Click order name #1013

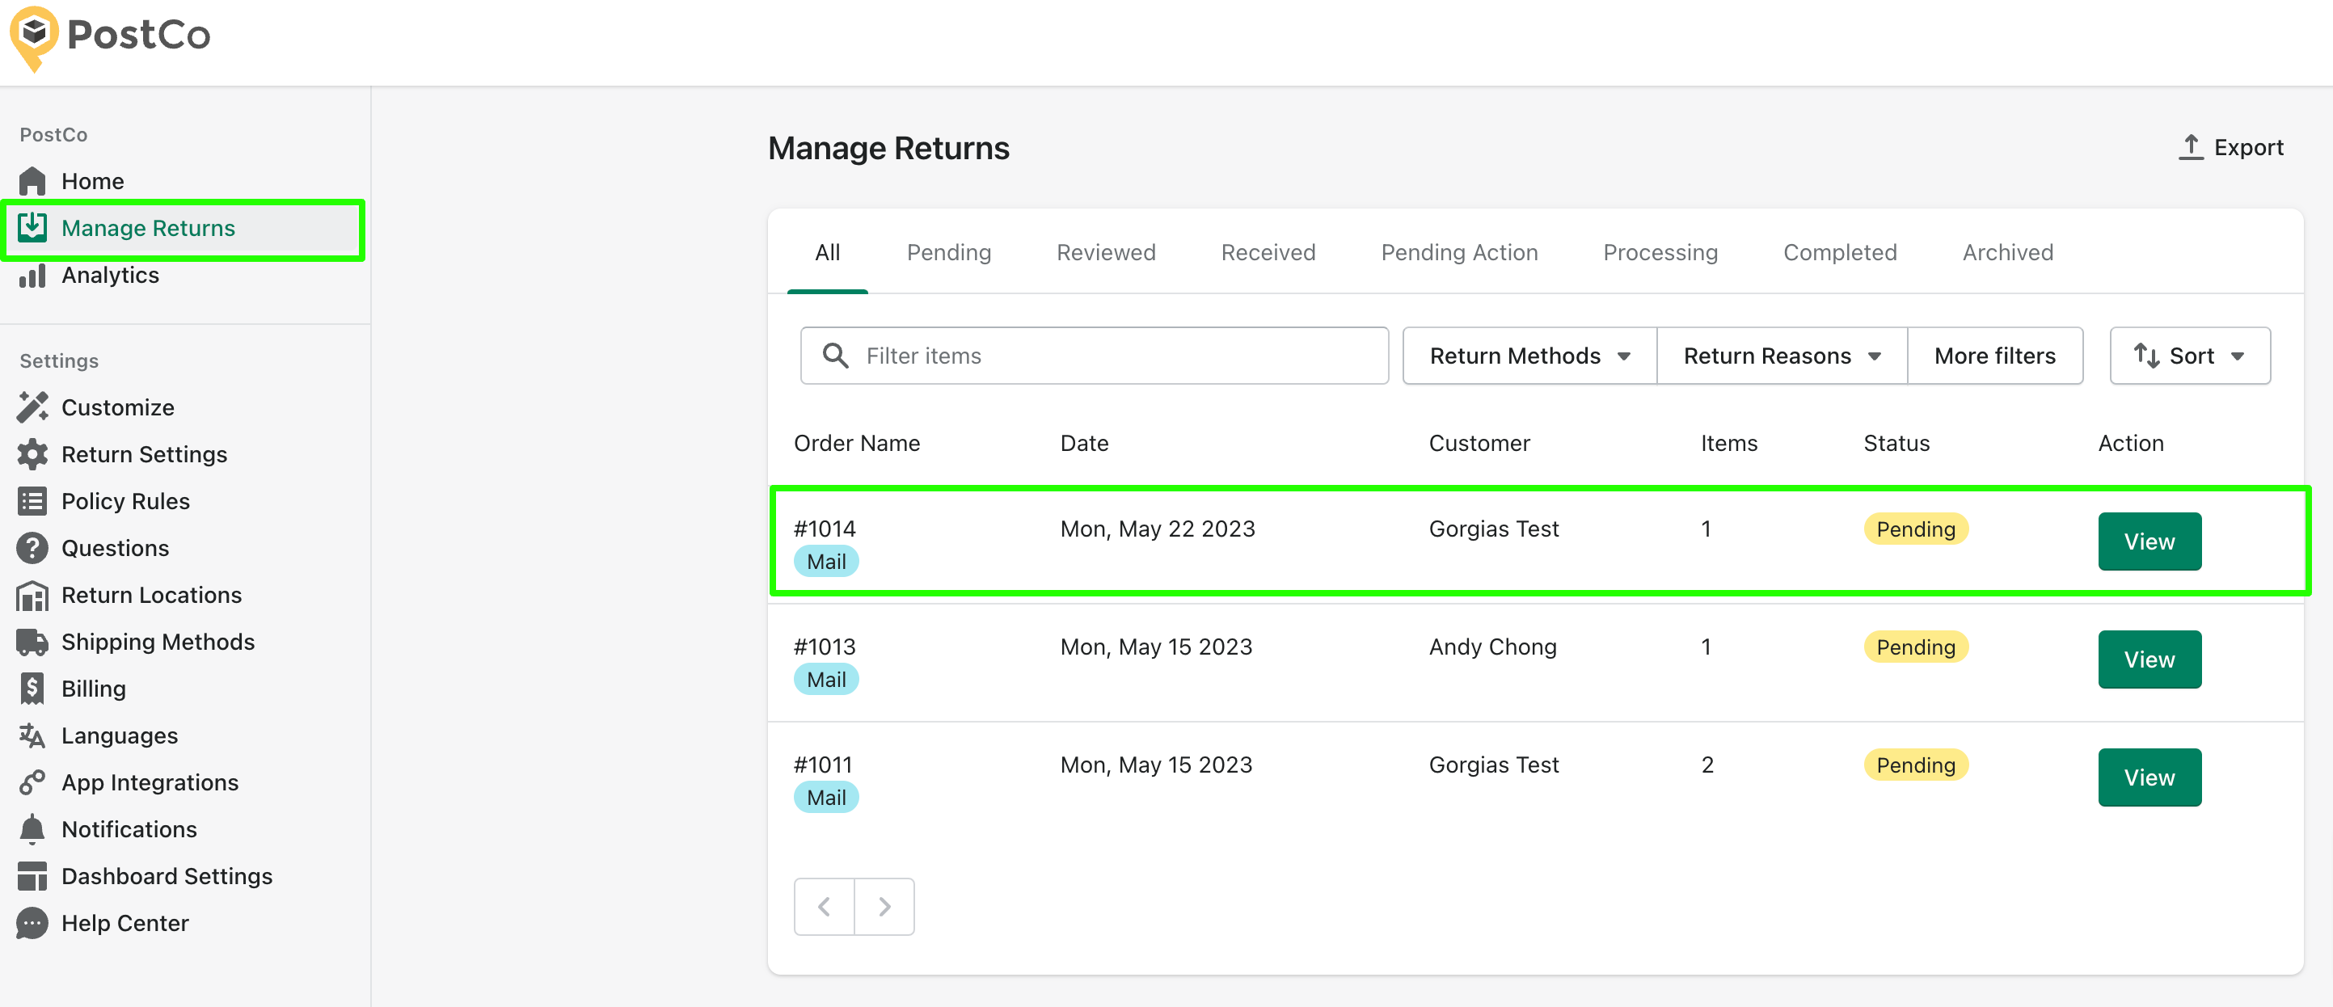tap(825, 647)
